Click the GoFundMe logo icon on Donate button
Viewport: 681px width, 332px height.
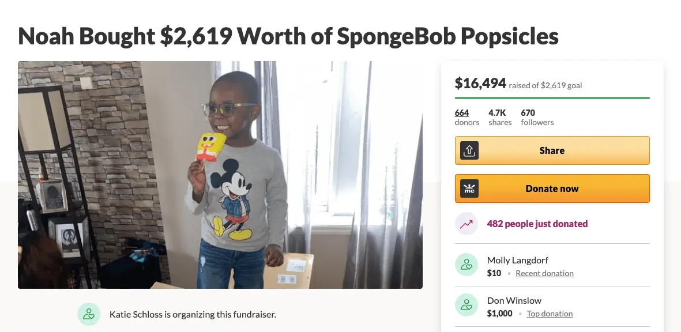coord(469,188)
